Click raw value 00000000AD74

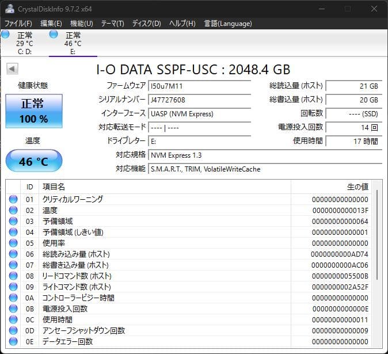pos(340,254)
